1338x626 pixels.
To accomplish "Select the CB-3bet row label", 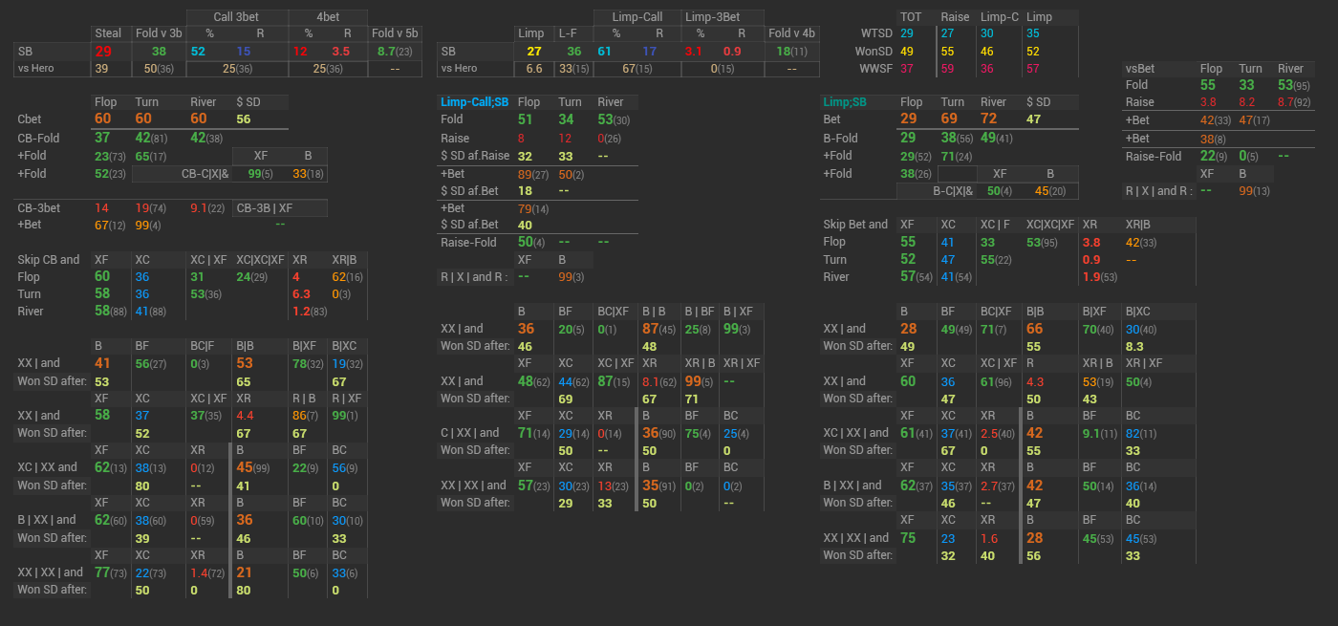I will 38,207.
